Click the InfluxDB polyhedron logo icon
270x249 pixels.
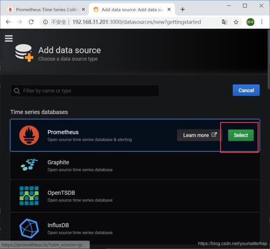pyautogui.click(x=29, y=228)
